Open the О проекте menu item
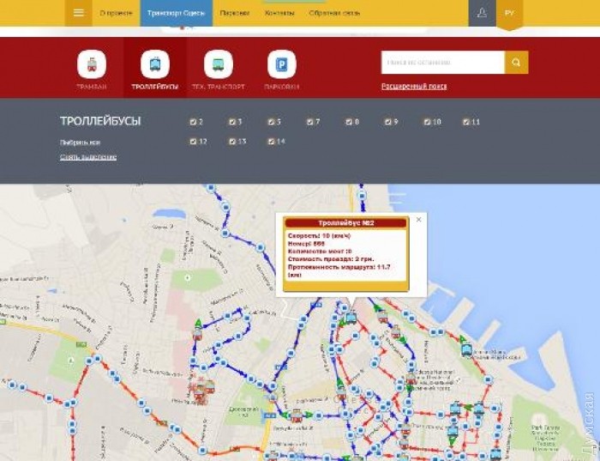The height and width of the screenshot is (461, 600). (x=116, y=13)
